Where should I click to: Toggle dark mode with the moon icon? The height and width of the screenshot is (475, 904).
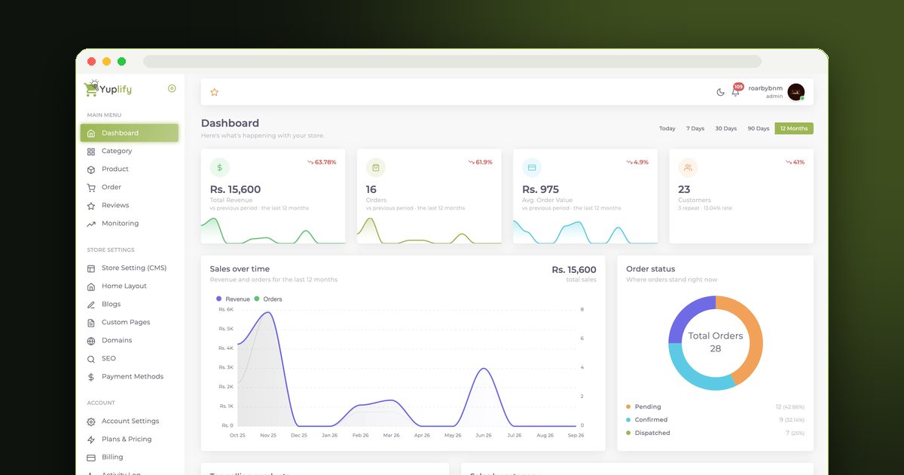tap(720, 92)
